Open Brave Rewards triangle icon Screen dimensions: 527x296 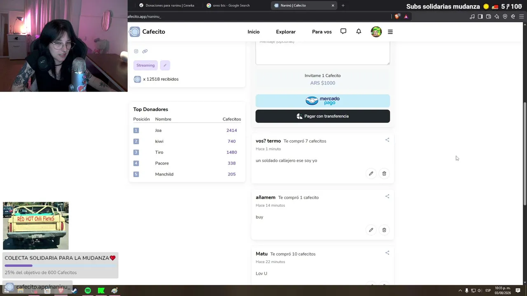click(x=406, y=16)
